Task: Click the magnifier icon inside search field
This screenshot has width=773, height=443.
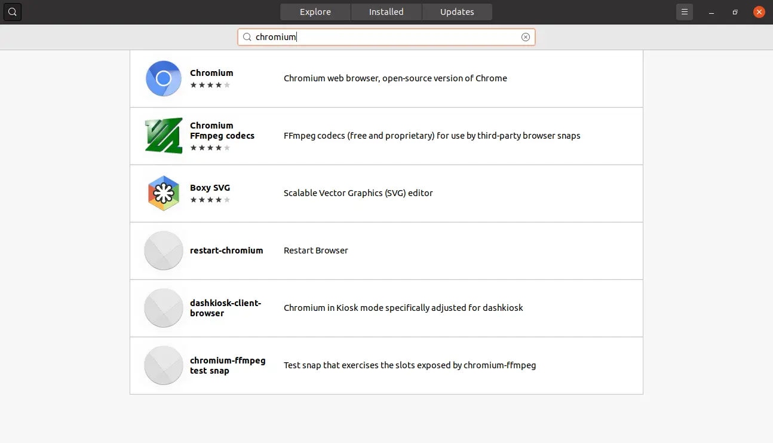Action: [247, 37]
